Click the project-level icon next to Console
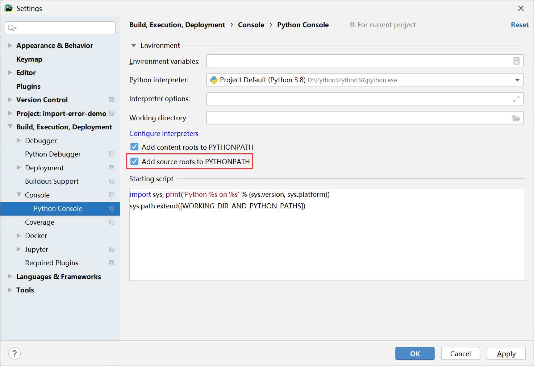 pos(112,195)
